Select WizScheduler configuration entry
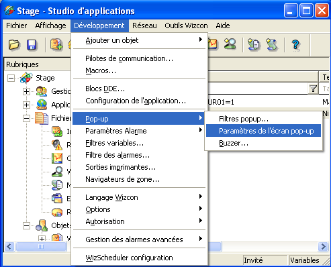Screen dimensions: 331x267 [139, 258]
